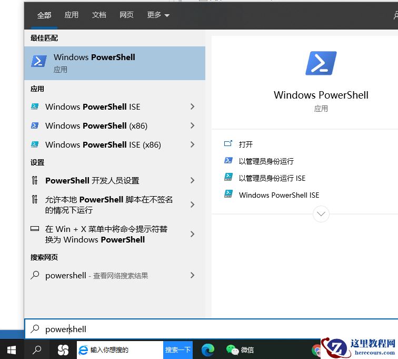This screenshot has height=359, width=398.
Task: Expand Windows PowerShell (x86) result arrow
Action: click(x=192, y=125)
